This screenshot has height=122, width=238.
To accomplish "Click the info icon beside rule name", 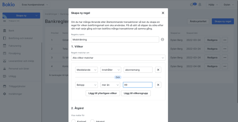I will (x=162, y=40).
